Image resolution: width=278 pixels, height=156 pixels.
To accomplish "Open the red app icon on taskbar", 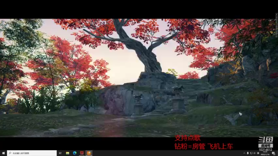I will point(82,153).
